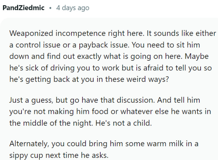Click the dot separator after the username
The width and height of the screenshot is (218, 160).
tap(50, 7)
